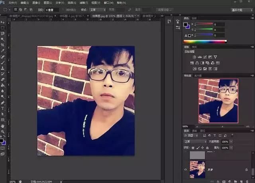Hide the 背景 layer using its eye icon
The height and width of the screenshot is (183, 255).
tap(186, 169)
